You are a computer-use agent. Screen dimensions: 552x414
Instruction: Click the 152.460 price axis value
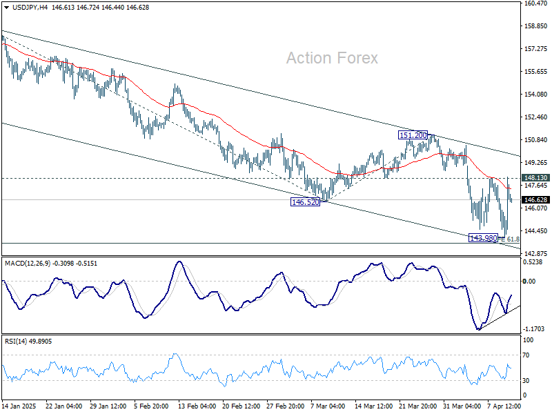tap(536, 117)
